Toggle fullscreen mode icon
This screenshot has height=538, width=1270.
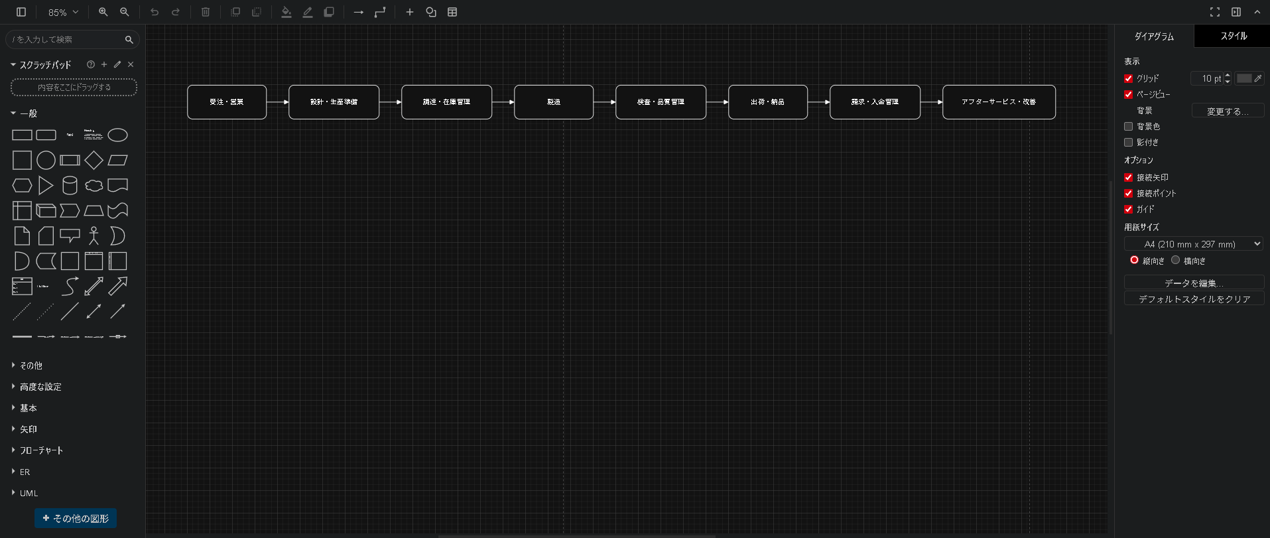[x=1214, y=12]
